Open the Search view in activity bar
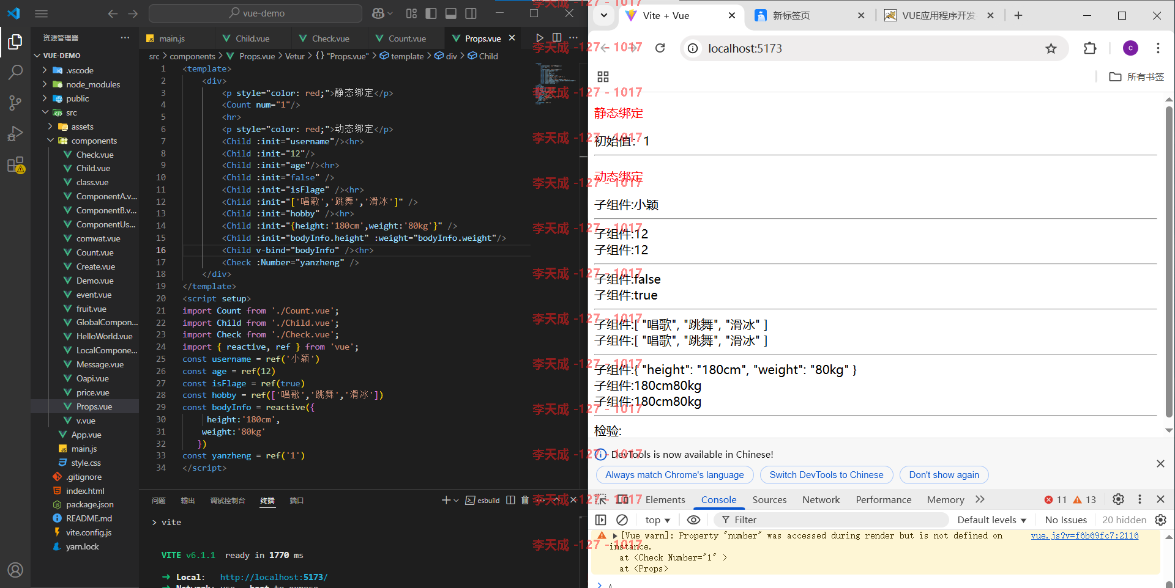Image resolution: width=1175 pixels, height=588 pixels. pyautogui.click(x=15, y=72)
